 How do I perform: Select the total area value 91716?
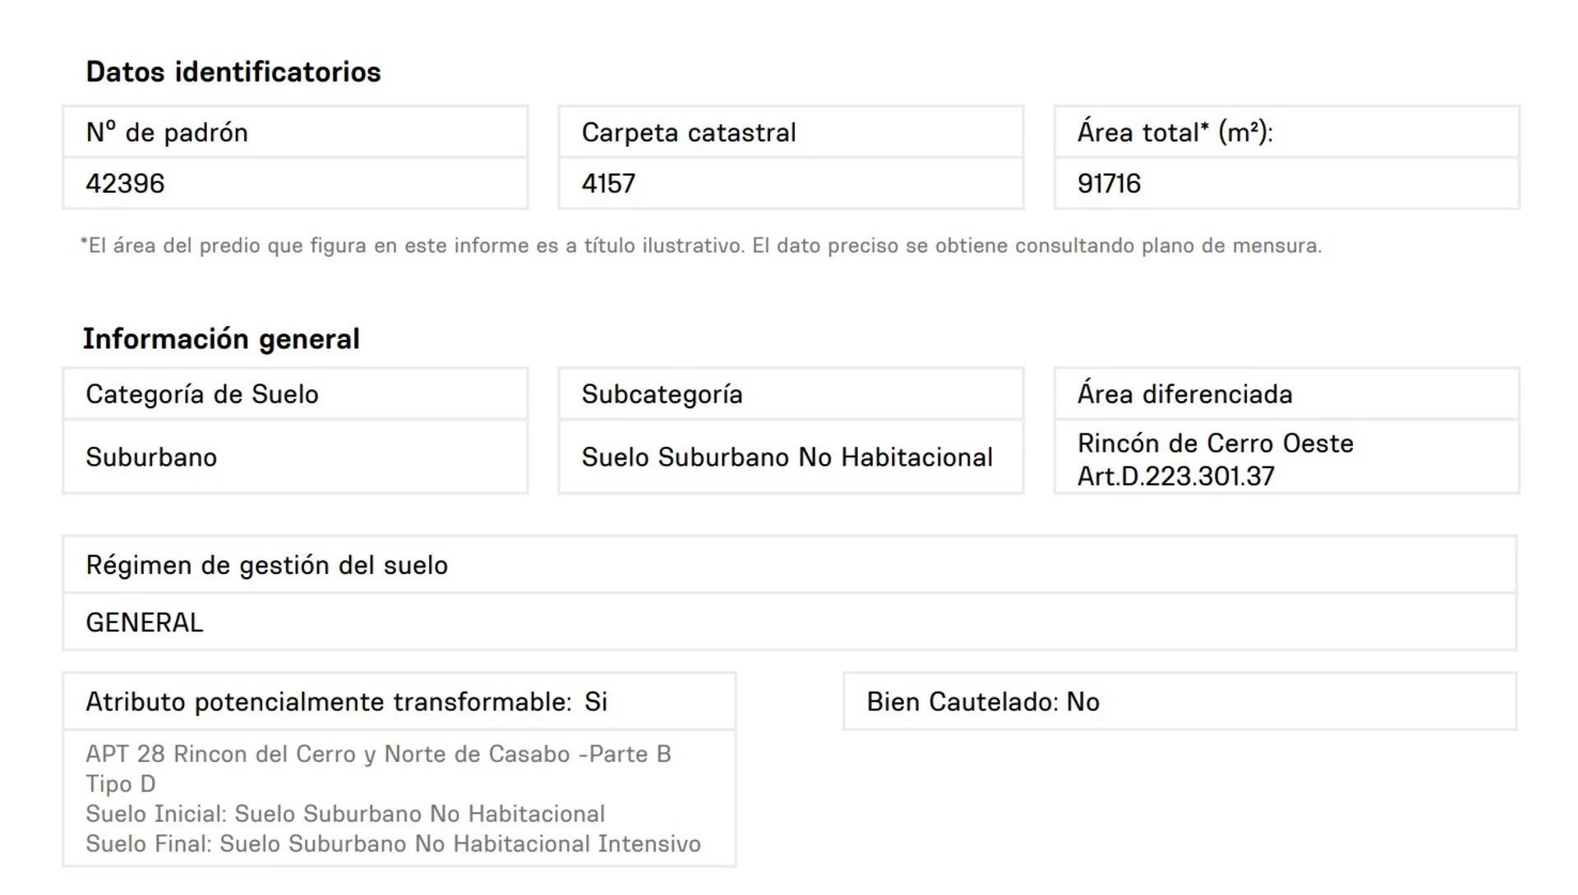pyautogui.click(x=1109, y=183)
